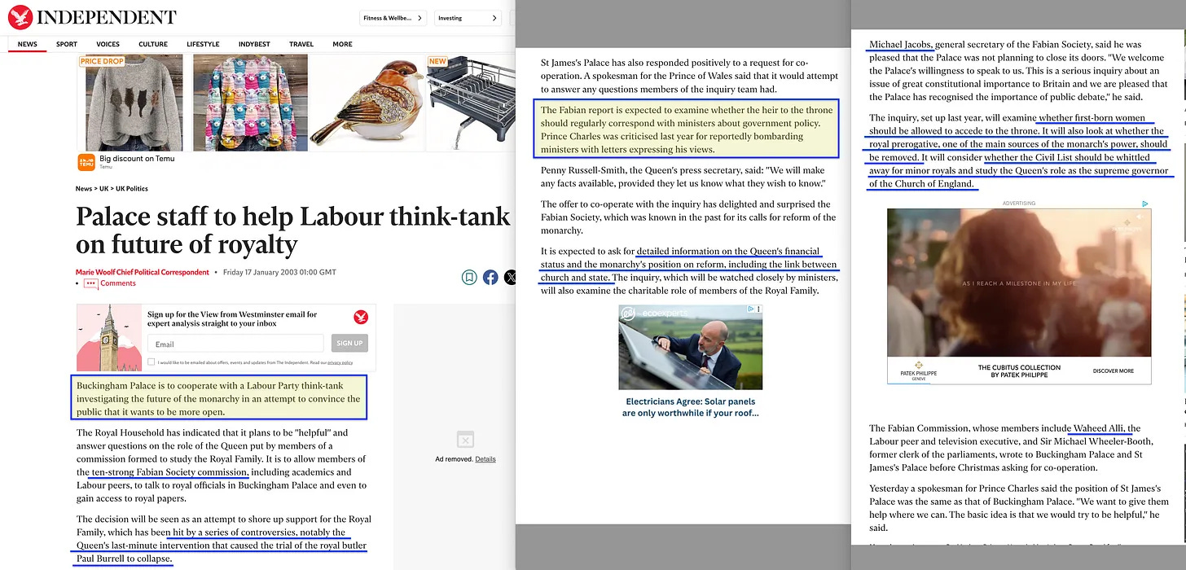Viewport: 1186px width, 570px height.
Task: Click the News breadcrumb link
Action: pyautogui.click(x=84, y=189)
